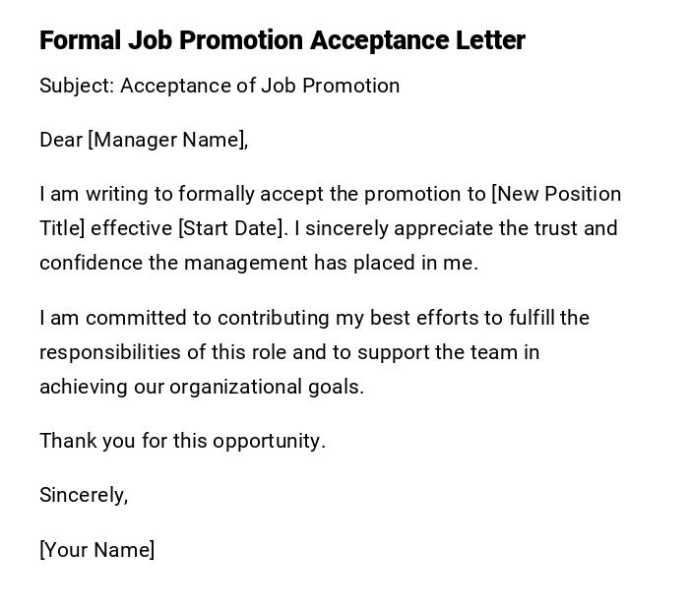This screenshot has width=689, height=611.
Task: Click the word 'Letter' in the title
Action: click(489, 40)
